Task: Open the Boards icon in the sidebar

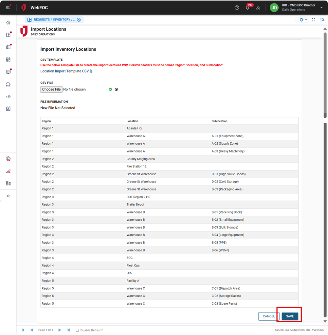Action: coord(9,34)
